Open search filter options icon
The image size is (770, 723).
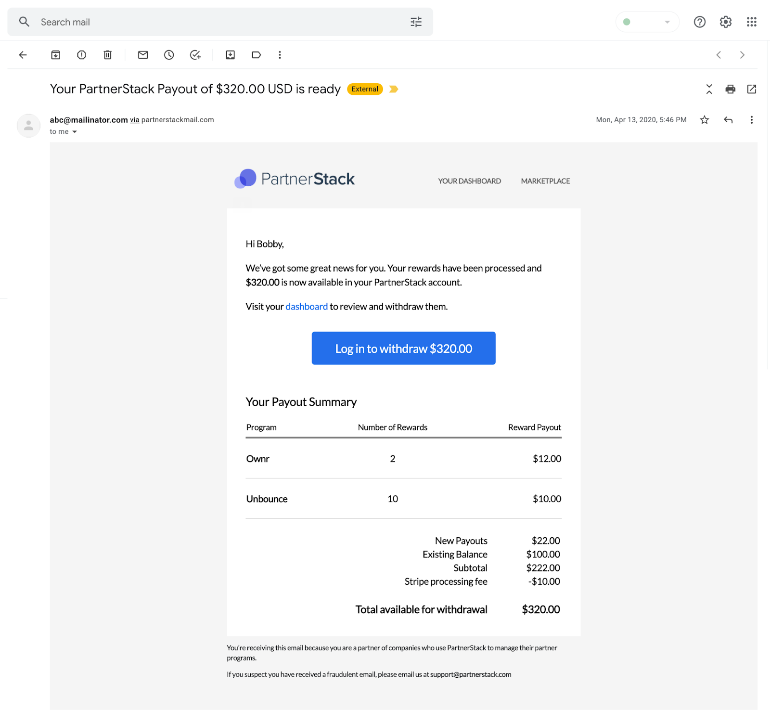point(416,22)
